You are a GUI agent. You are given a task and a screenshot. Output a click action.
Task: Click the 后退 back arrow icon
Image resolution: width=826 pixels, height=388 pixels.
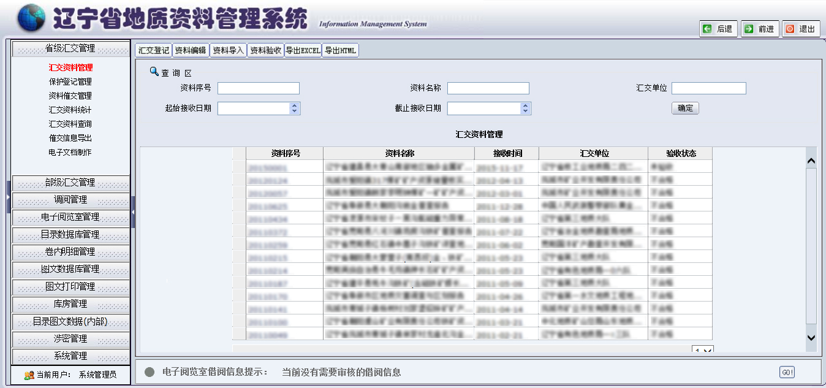[x=708, y=29]
